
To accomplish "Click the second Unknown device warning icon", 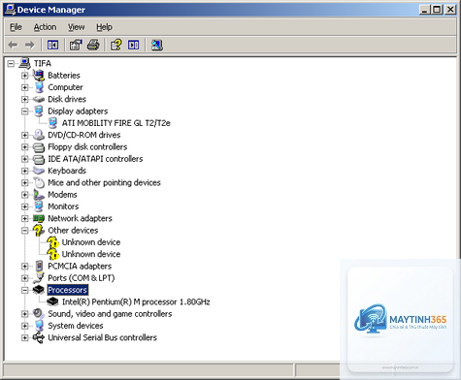I will 52,254.
